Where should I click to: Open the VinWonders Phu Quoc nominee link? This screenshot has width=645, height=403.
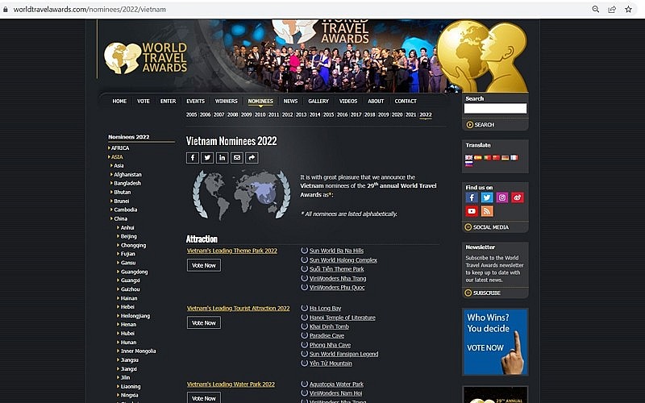click(x=337, y=288)
